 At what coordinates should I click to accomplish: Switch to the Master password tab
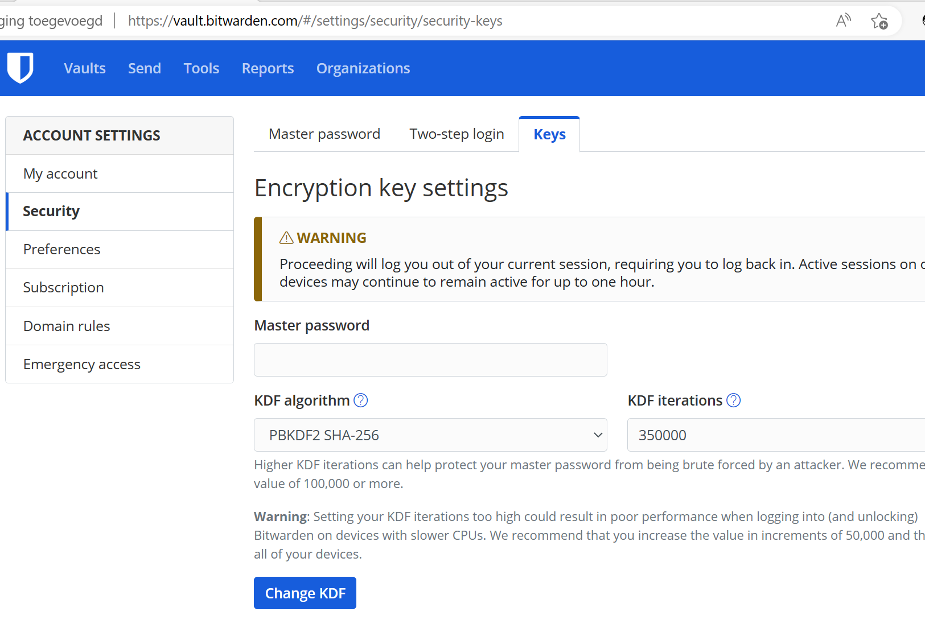(x=324, y=134)
